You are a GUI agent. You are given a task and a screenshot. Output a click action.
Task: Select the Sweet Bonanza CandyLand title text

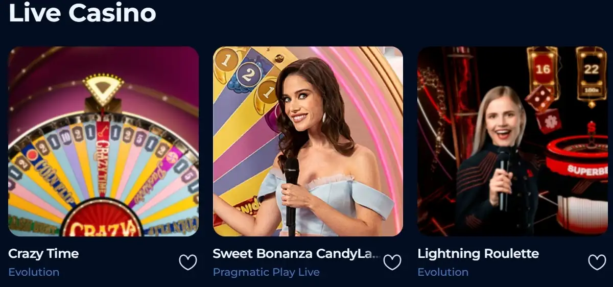pos(296,254)
